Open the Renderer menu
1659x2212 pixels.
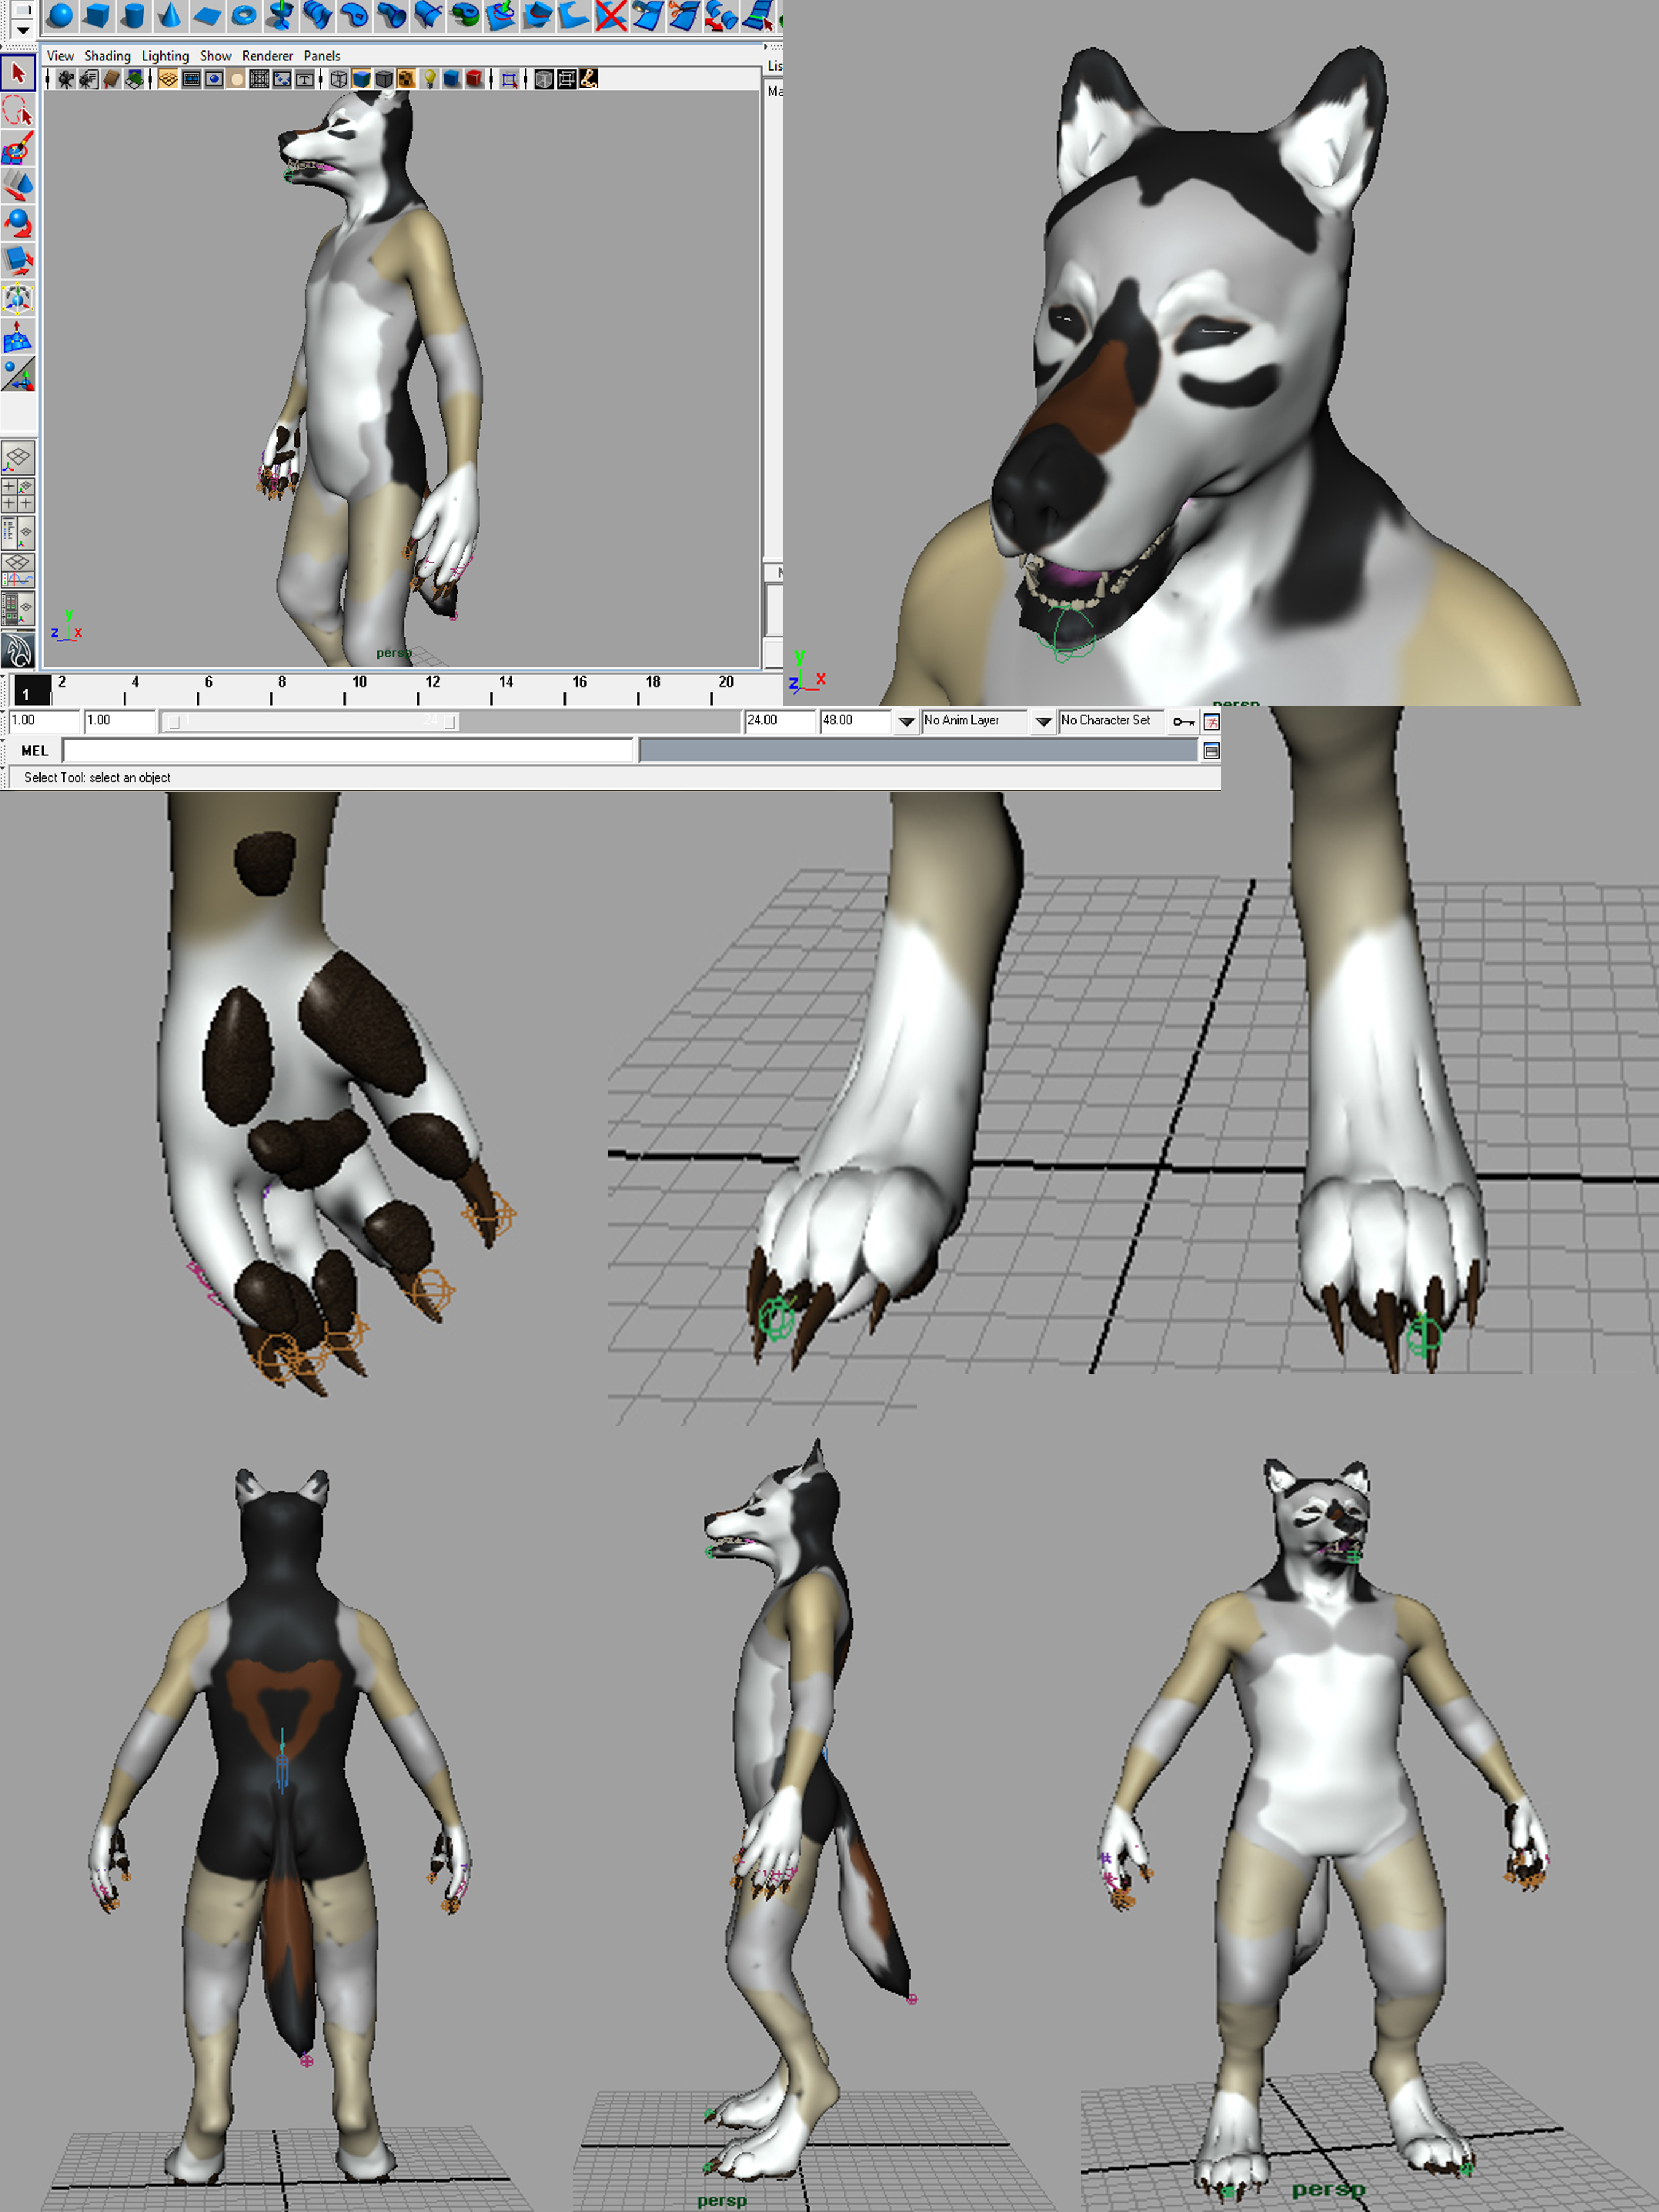pyautogui.click(x=267, y=56)
